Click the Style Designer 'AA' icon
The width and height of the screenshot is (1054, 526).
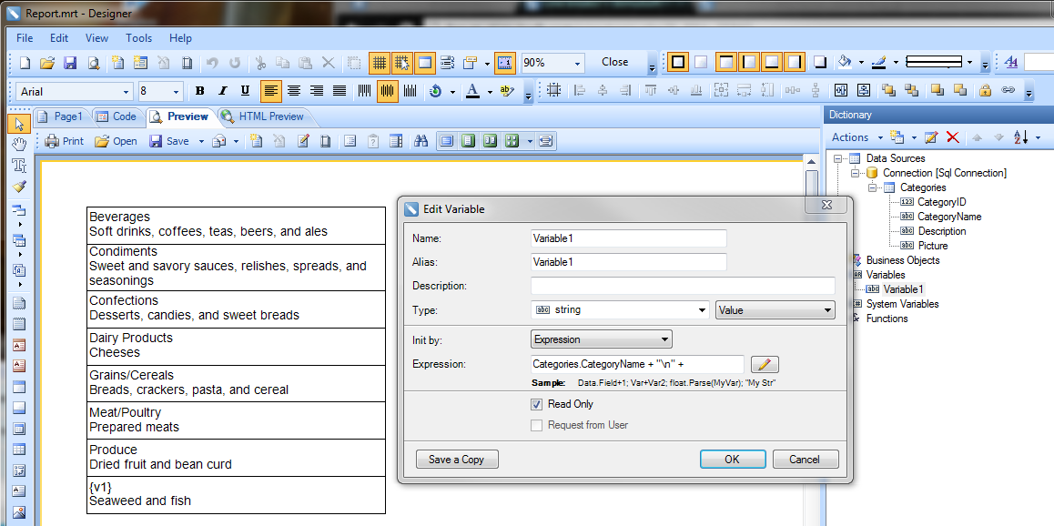1011,62
